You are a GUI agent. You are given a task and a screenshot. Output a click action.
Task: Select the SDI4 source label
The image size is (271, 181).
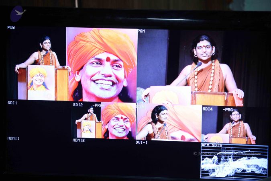tap(208, 109)
